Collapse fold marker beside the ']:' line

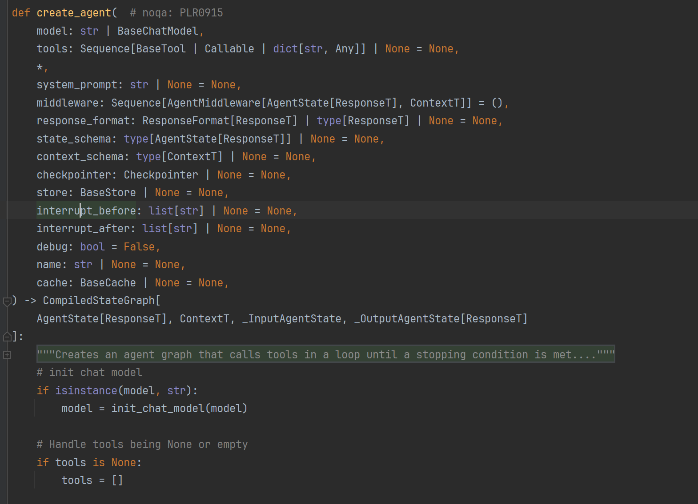point(7,337)
